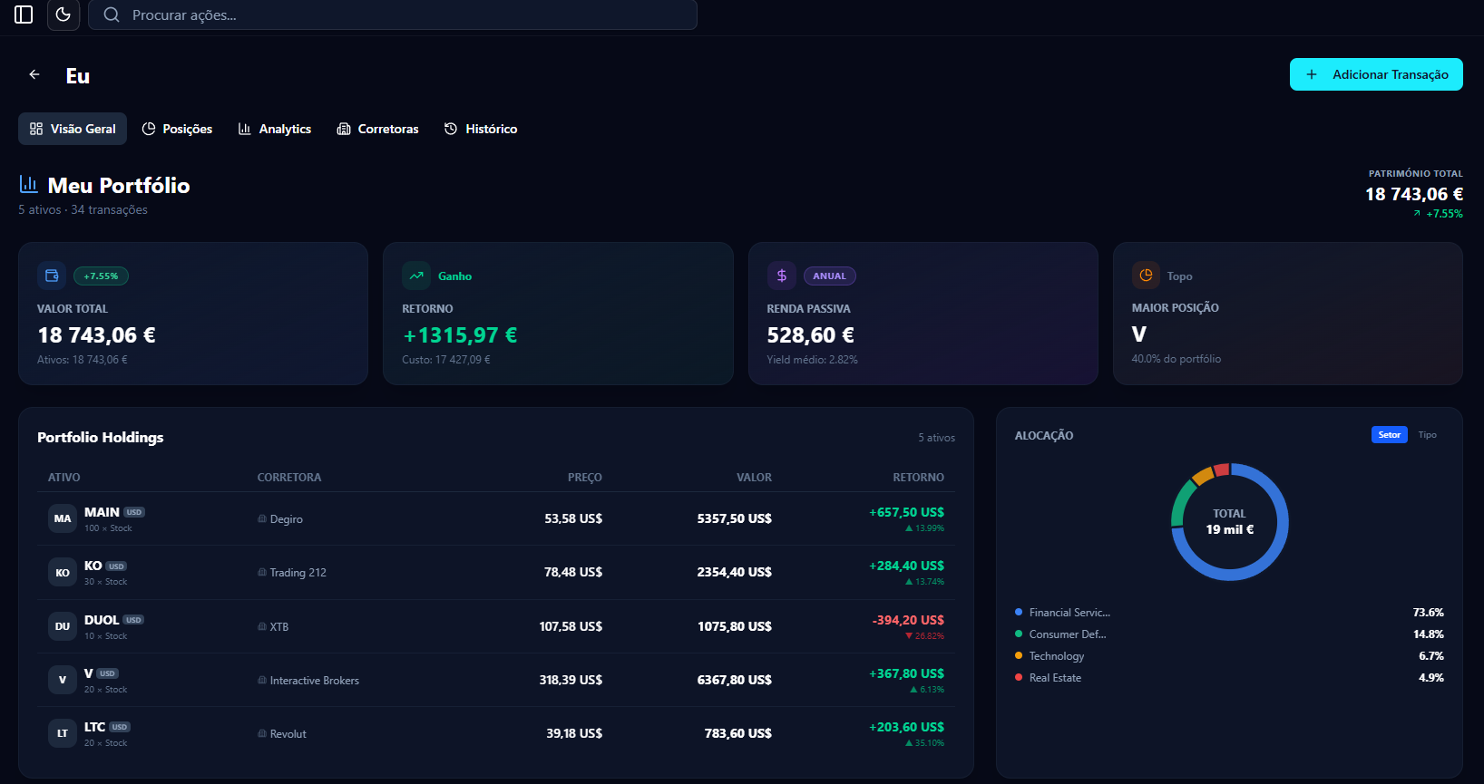The image size is (1484, 784).
Task: Click the KO avatar icon
Action: pyautogui.click(x=63, y=572)
